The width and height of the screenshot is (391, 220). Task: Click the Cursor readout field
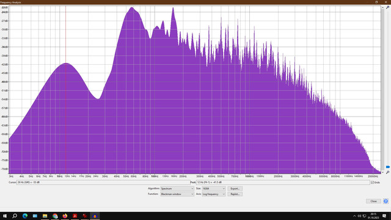tap(103, 182)
